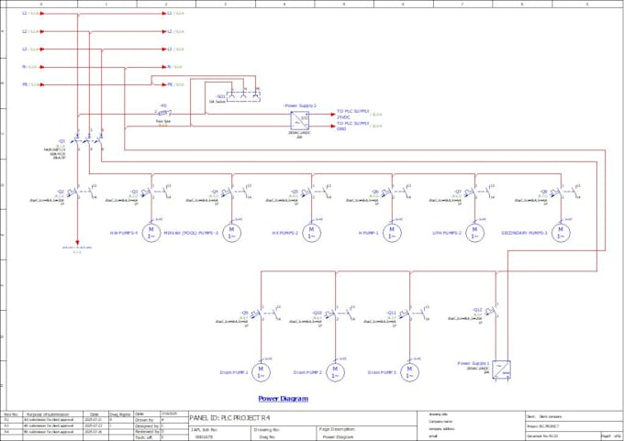Select the Drain PUMP 2 motor symbol
This screenshot has width=624, height=441.
pyautogui.click(x=336, y=372)
